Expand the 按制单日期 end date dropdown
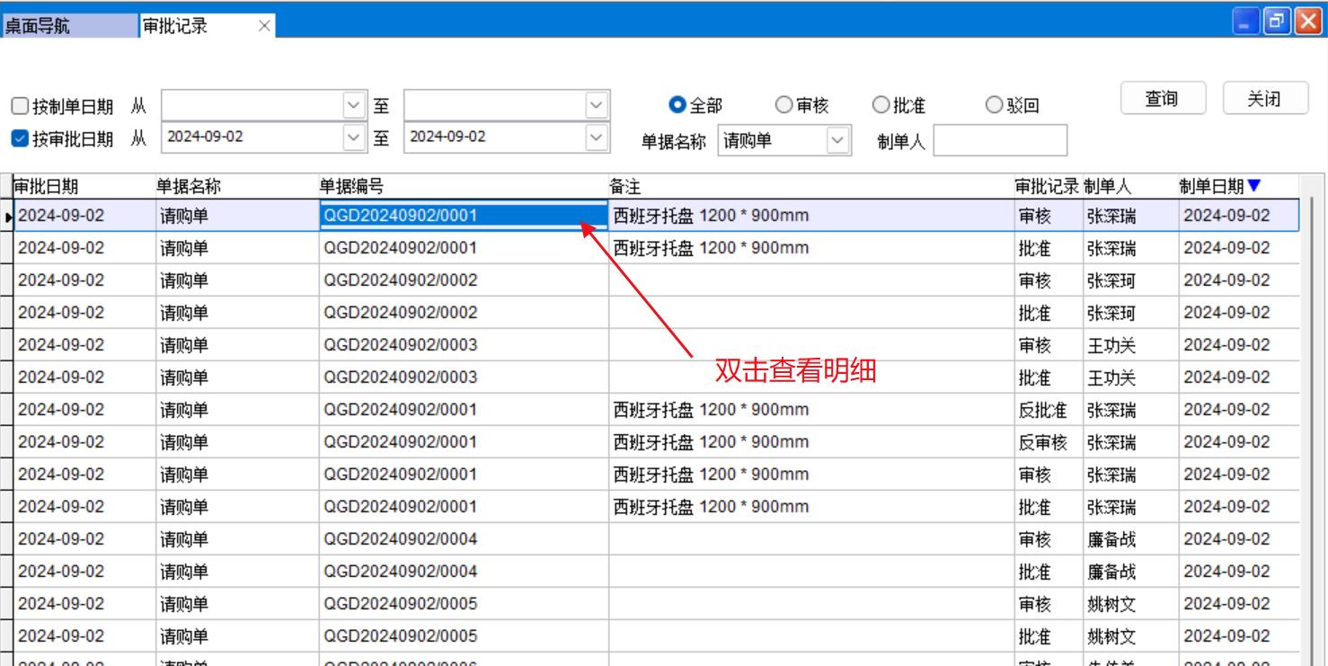 [597, 106]
